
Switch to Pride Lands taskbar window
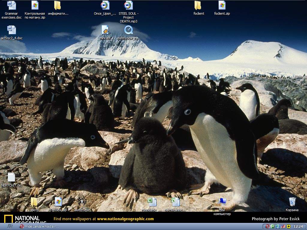pos(40,226)
